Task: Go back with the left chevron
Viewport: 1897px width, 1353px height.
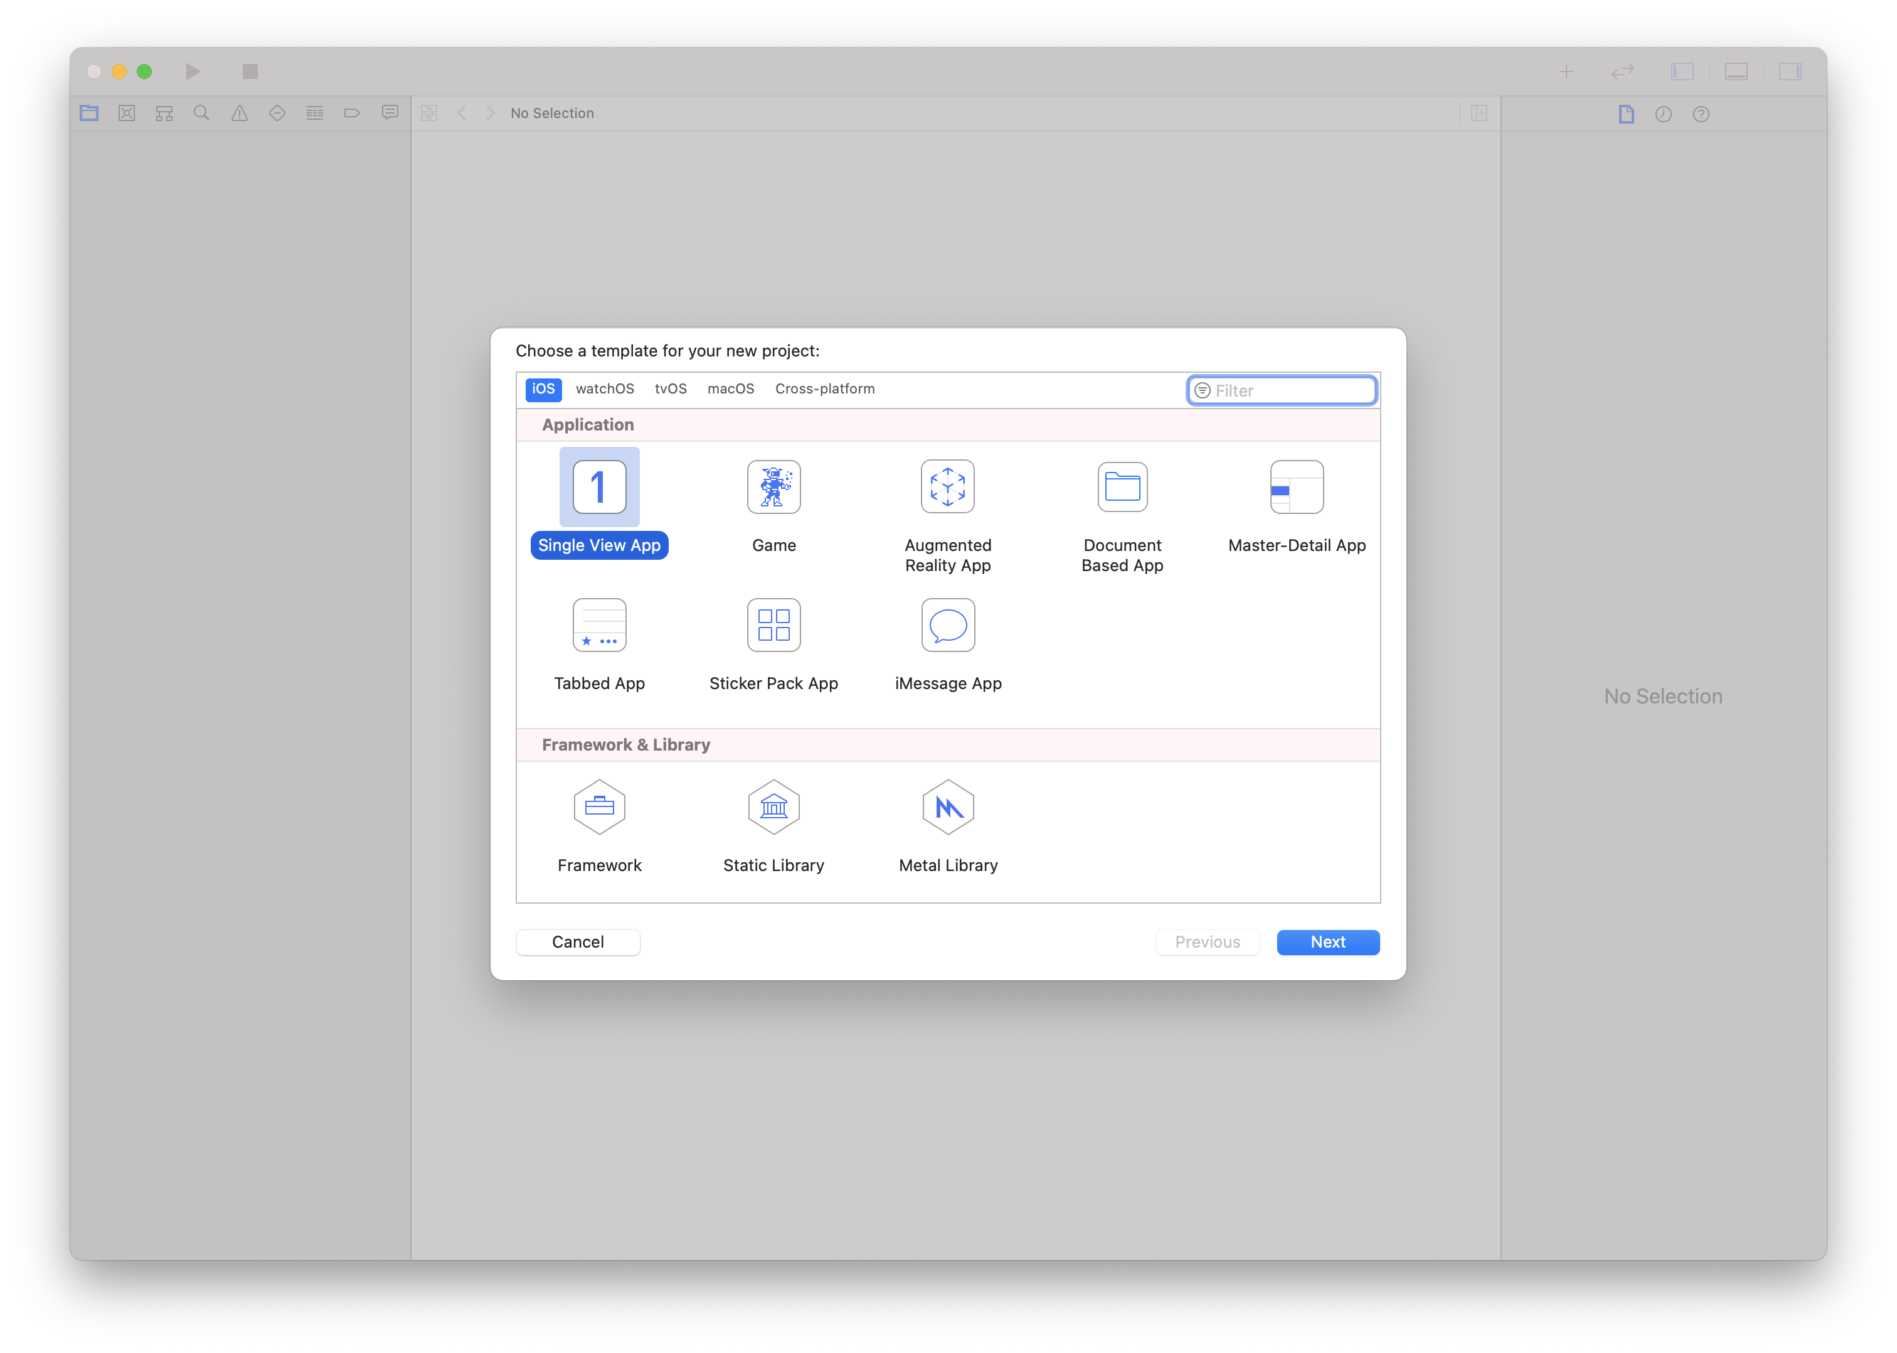Action: pos(461,114)
